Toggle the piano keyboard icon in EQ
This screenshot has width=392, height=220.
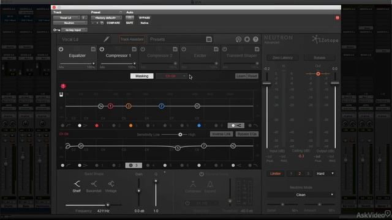61,94
